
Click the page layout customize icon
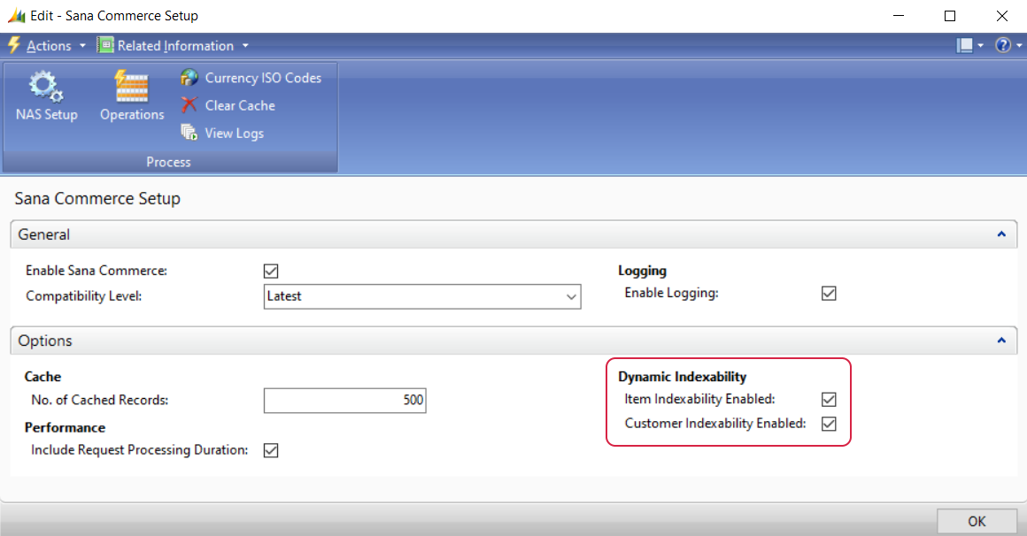tap(964, 45)
